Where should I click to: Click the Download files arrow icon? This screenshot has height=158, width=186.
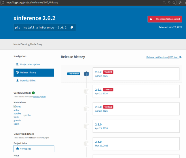(x=18, y=81)
